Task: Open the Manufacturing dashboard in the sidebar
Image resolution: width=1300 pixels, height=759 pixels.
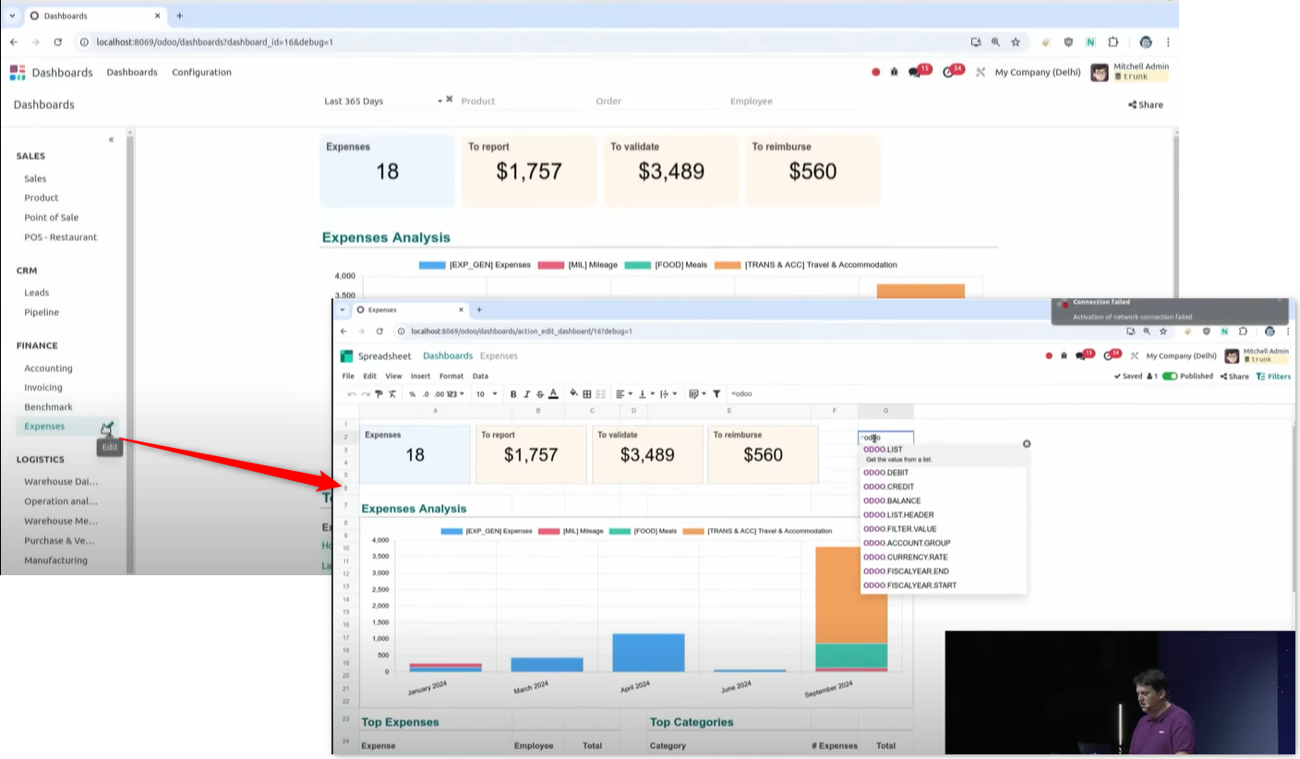Action: pyautogui.click(x=56, y=560)
